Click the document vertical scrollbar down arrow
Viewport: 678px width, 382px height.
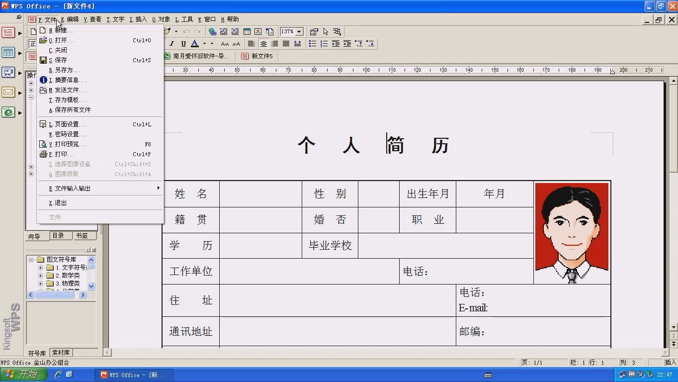(x=674, y=327)
